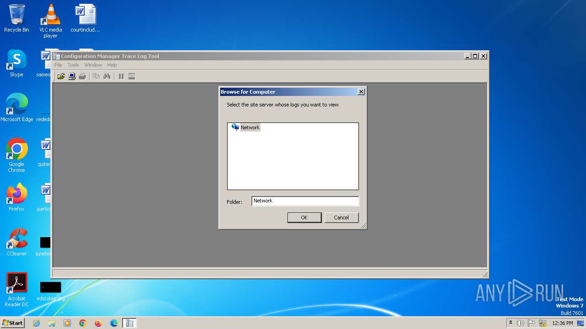Open Firefox from the taskbar
Screen dimensions: 586x329
pos(98,323)
